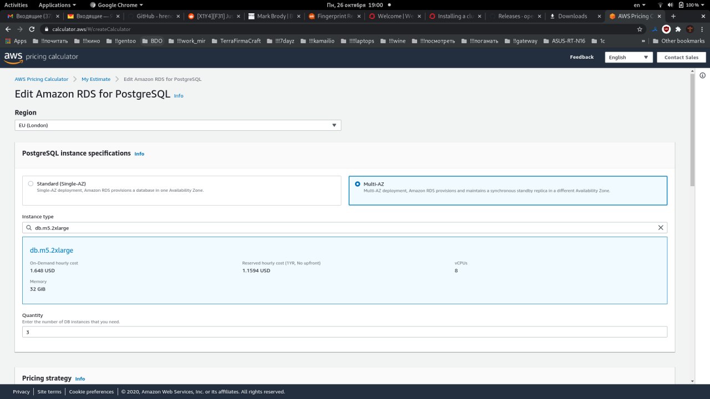The width and height of the screenshot is (710, 399).
Task: Open the Privacy footer link
Action: pyautogui.click(x=21, y=392)
